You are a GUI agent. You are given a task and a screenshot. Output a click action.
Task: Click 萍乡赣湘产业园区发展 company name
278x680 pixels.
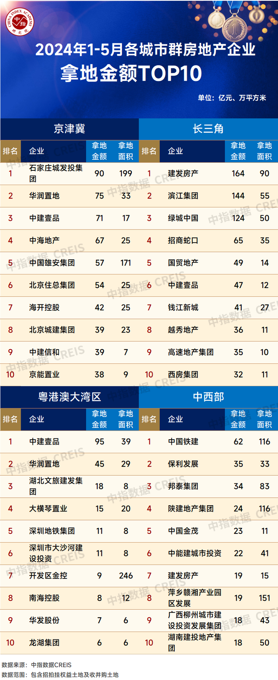pos(195,598)
